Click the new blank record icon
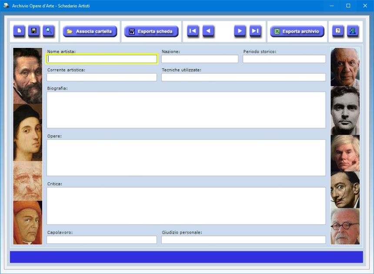374x274 pixels. coord(19,31)
